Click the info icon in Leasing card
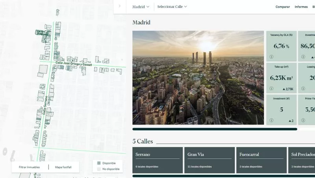The width and height of the screenshot is (315, 178). 303,88
